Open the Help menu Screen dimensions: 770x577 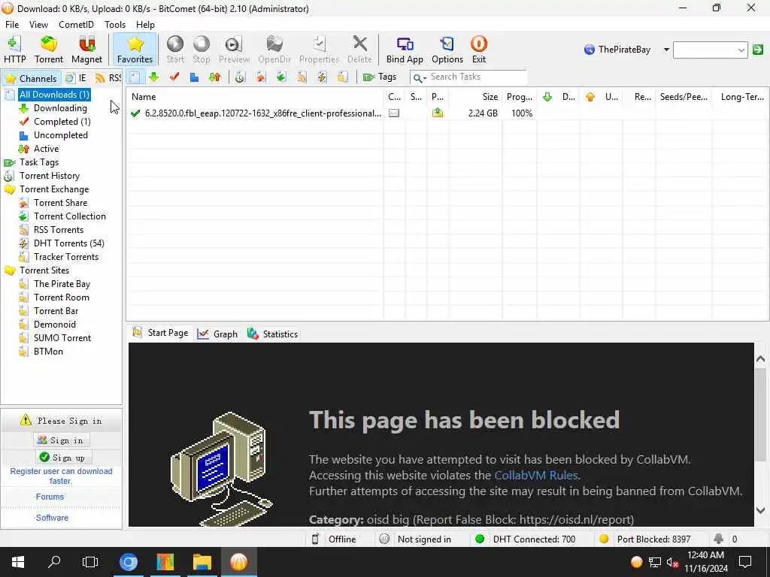145,25
